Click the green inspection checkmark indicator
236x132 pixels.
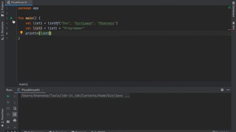(229, 7)
